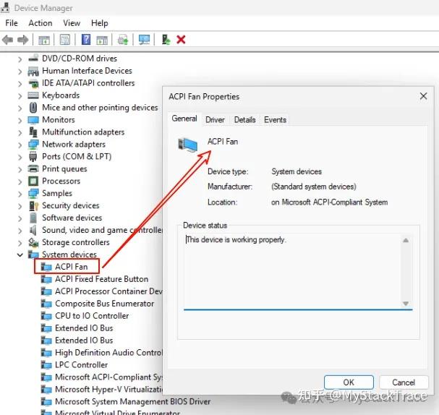This screenshot has width=439, height=415.
Task: Expand the Security devices node chevron
Action: point(20,206)
